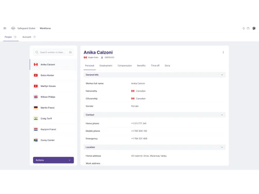Click the Home phone number value
This screenshot has height=194, width=259.
pyautogui.click(x=139, y=124)
